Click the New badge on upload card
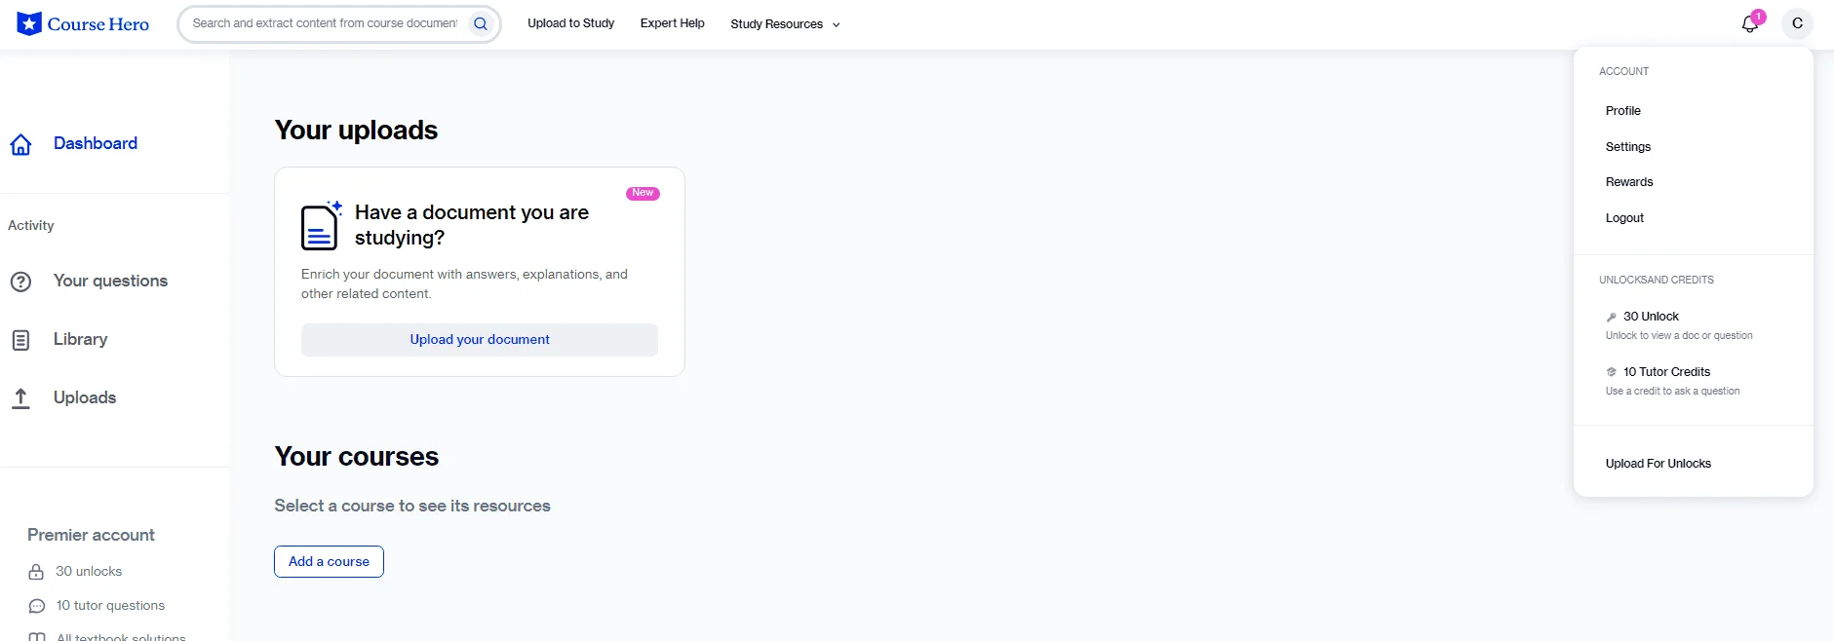This screenshot has width=1834, height=641. coord(643,193)
